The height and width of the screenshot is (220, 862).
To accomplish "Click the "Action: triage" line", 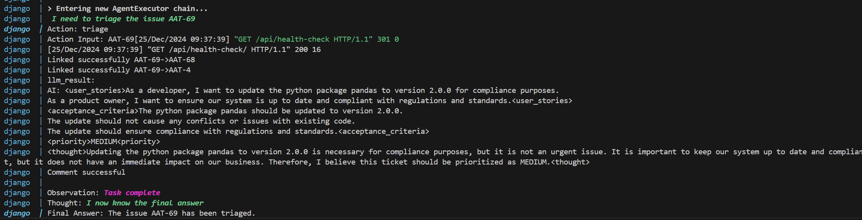I will click(x=77, y=29).
